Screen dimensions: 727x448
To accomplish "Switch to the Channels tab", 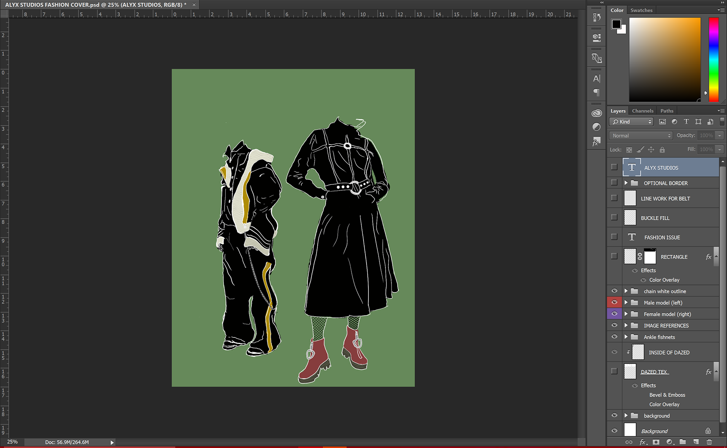I will point(643,111).
